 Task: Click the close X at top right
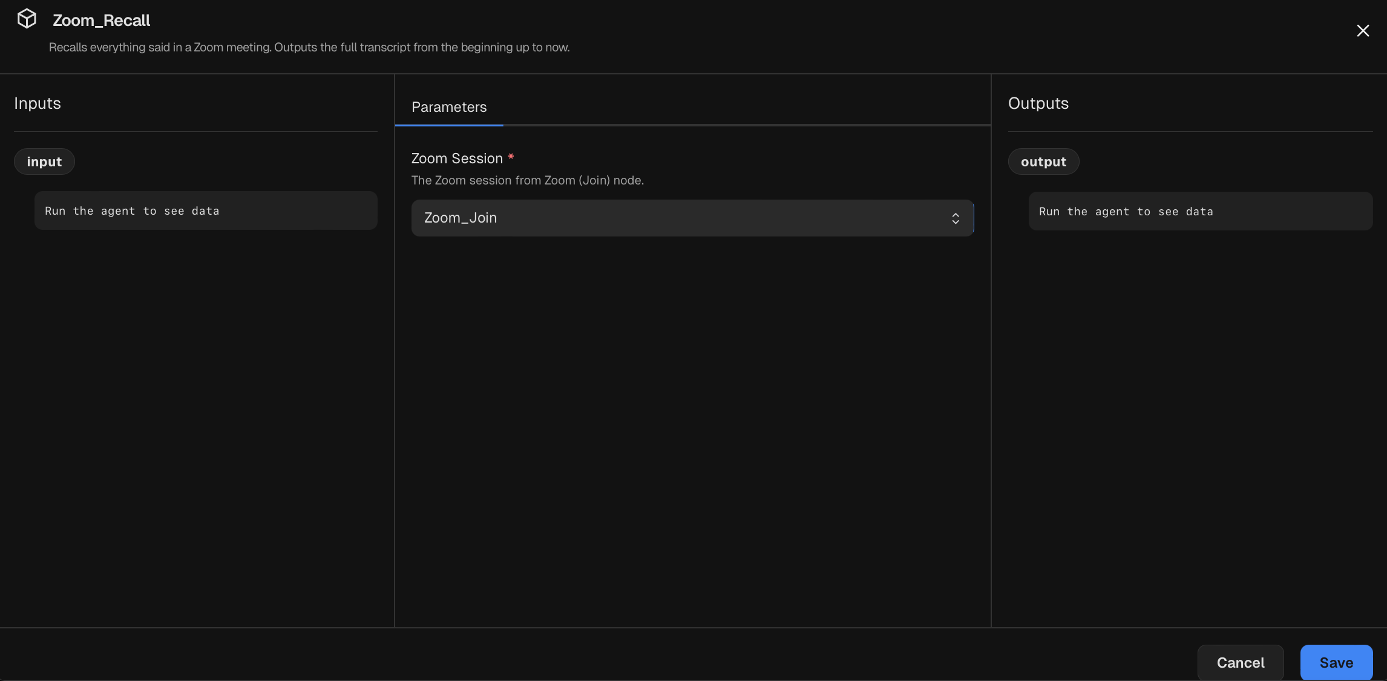coord(1363,30)
